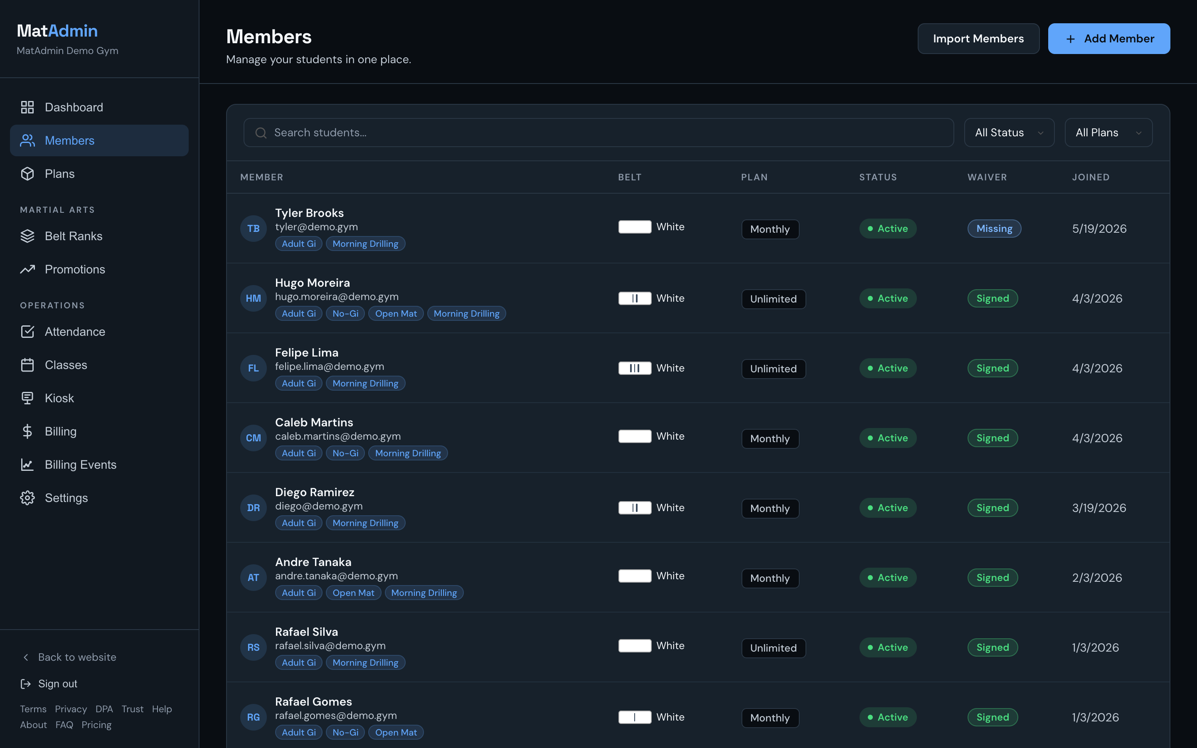The width and height of the screenshot is (1197, 748).
Task: Click the plus icon on Add Member
Action: pos(1070,39)
